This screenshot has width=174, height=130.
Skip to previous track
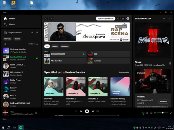click(81, 111)
